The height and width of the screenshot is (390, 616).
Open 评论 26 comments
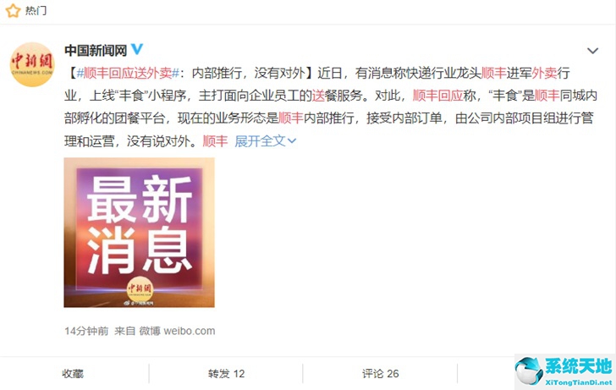(380, 374)
